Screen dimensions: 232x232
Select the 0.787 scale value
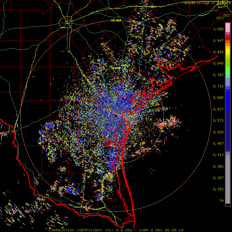218,75
